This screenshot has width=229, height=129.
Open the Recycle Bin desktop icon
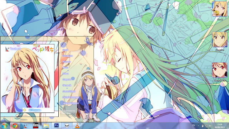[x=219, y=72]
